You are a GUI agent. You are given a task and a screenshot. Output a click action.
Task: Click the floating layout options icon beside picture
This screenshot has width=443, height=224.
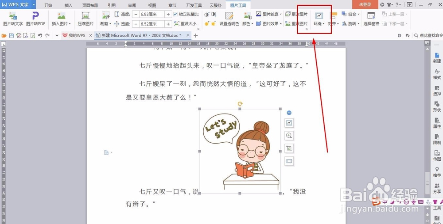(x=289, y=122)
